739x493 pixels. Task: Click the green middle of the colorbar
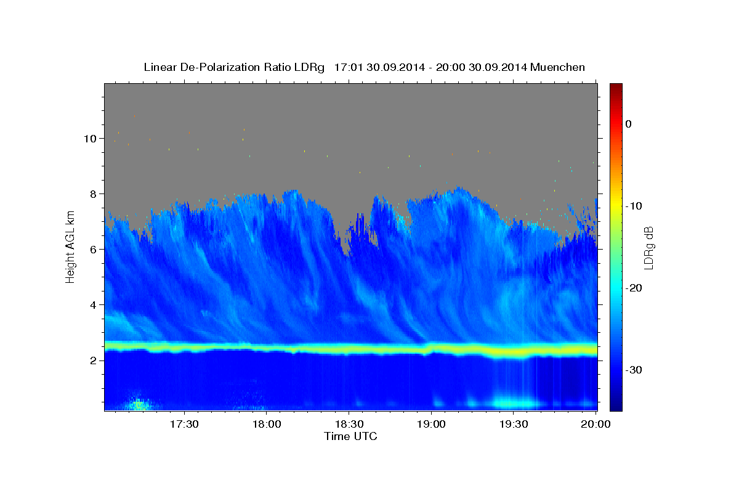pyautogui.click(x=616, y=246)
